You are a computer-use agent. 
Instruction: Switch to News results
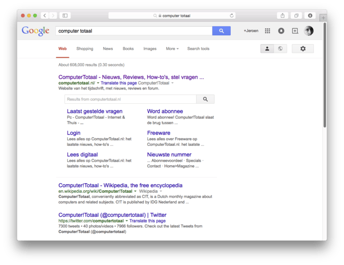(108, 49)
